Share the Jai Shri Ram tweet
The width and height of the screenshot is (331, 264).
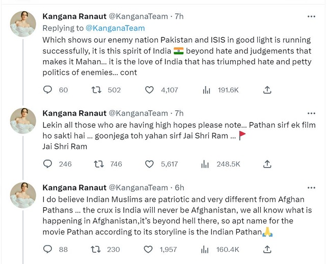(x=267, y=164)
